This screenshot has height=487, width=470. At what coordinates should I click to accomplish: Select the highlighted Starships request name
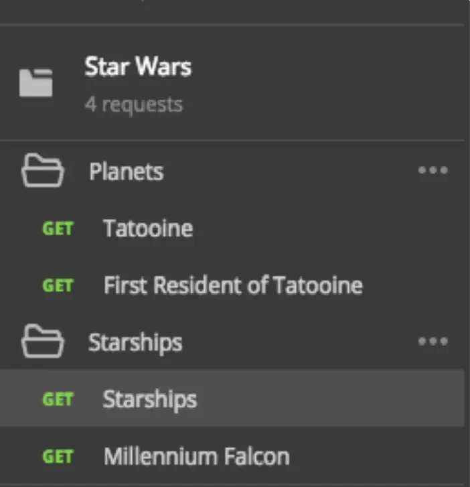tap(150, 399)
